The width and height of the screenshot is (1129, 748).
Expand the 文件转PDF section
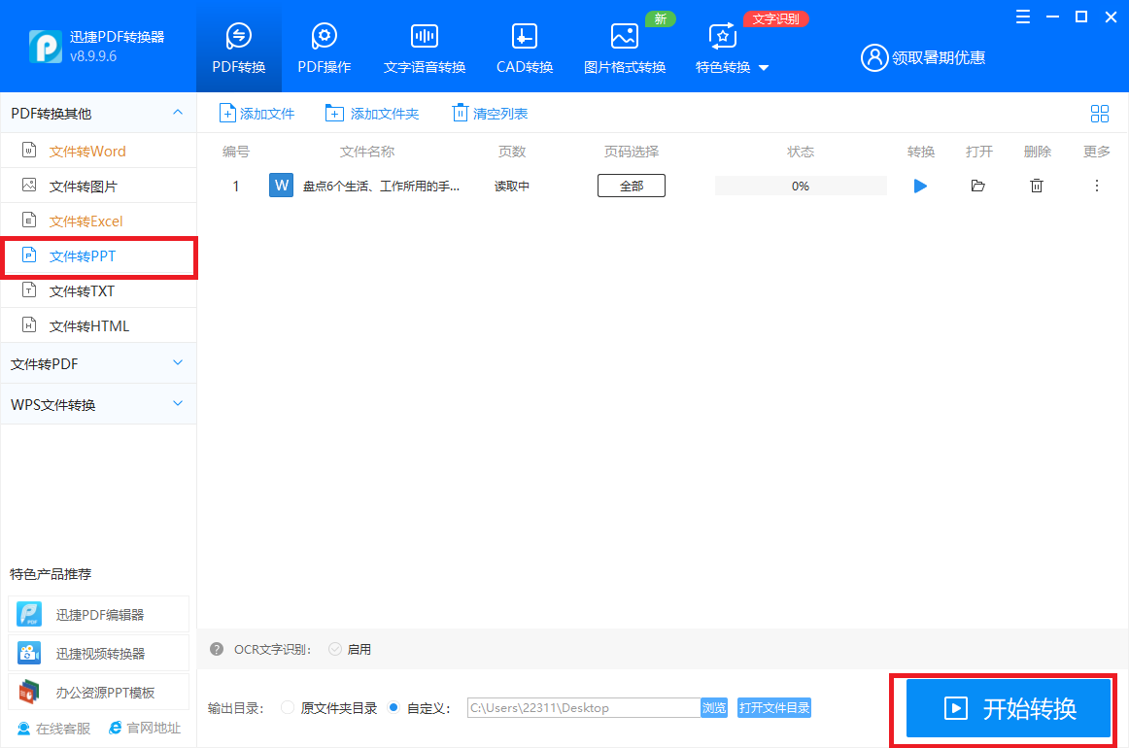(98, 363)
